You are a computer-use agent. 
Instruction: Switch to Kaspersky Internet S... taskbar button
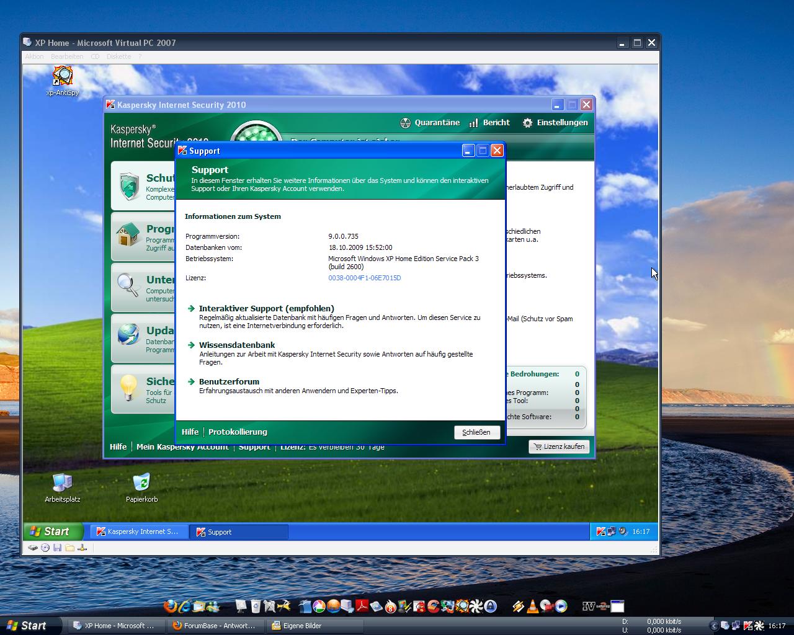[x=139, y=531]
